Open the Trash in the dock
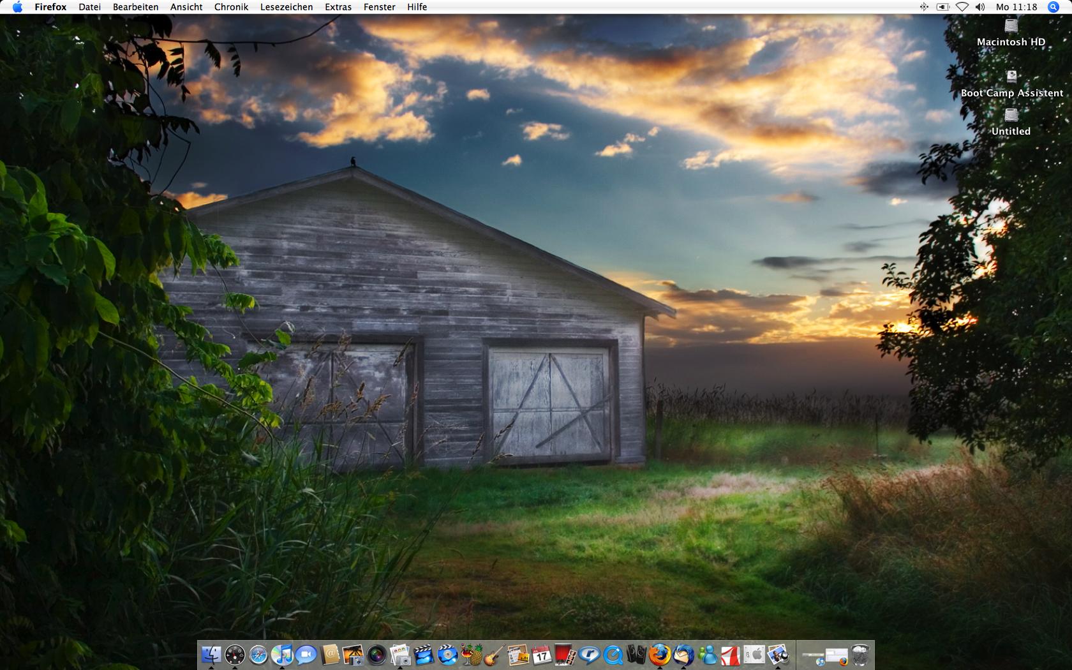The height and width of the screenshot is (670, 1072). click(860, 655)
